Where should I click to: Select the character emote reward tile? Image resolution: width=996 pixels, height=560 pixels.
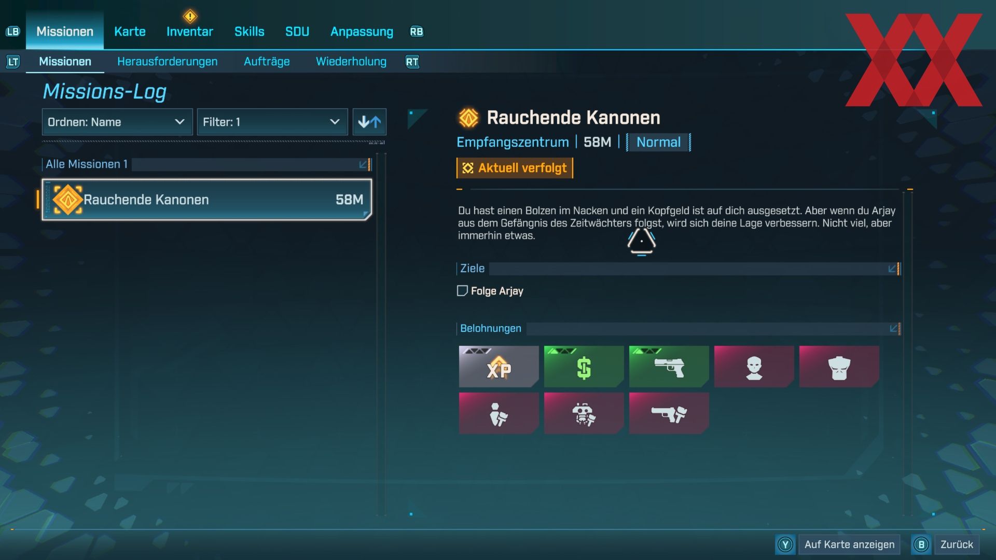499,413
